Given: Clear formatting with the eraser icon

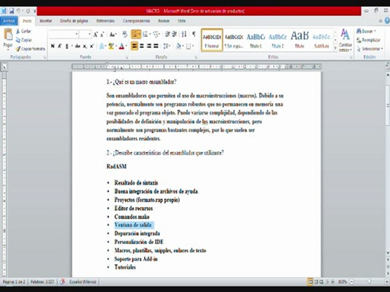Looking at the screenshot, I should [x=125, y=34].
